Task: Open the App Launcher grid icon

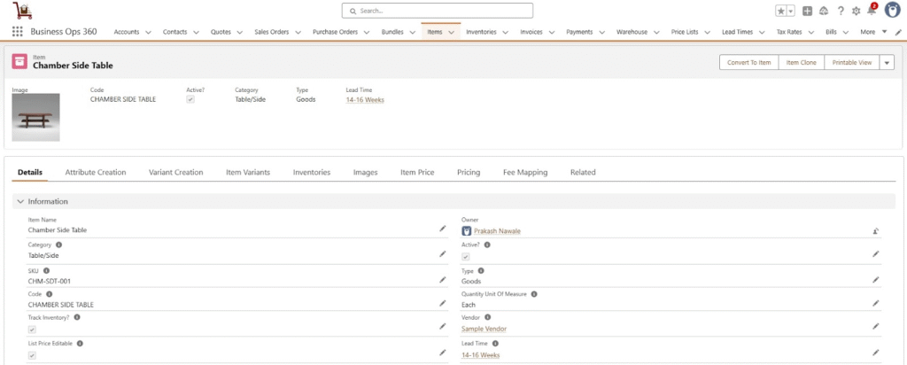Action: click(18, 32)
